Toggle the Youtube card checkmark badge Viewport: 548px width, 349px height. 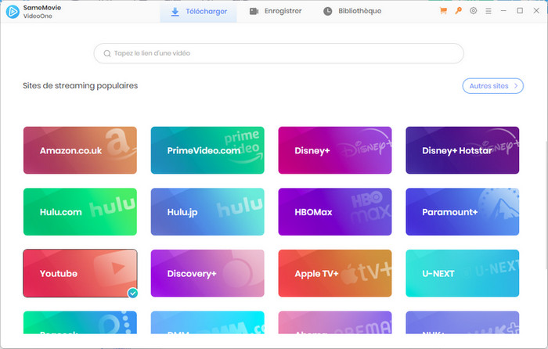[133, 293]
